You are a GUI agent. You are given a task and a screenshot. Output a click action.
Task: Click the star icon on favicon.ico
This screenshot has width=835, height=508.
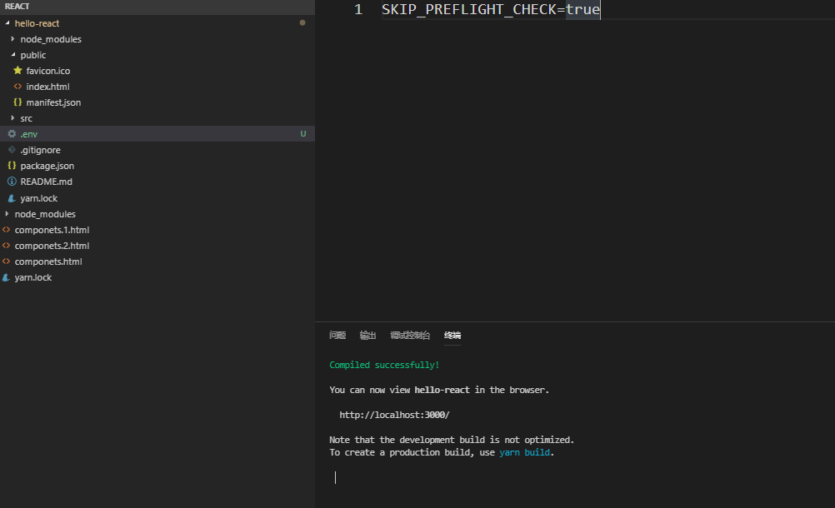click(x=17, y=71)
